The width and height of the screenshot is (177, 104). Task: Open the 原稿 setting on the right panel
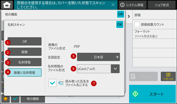coord(155,15)
